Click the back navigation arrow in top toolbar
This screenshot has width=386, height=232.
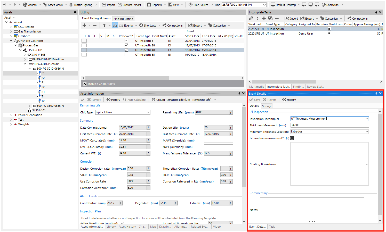[x=4, y=5]
